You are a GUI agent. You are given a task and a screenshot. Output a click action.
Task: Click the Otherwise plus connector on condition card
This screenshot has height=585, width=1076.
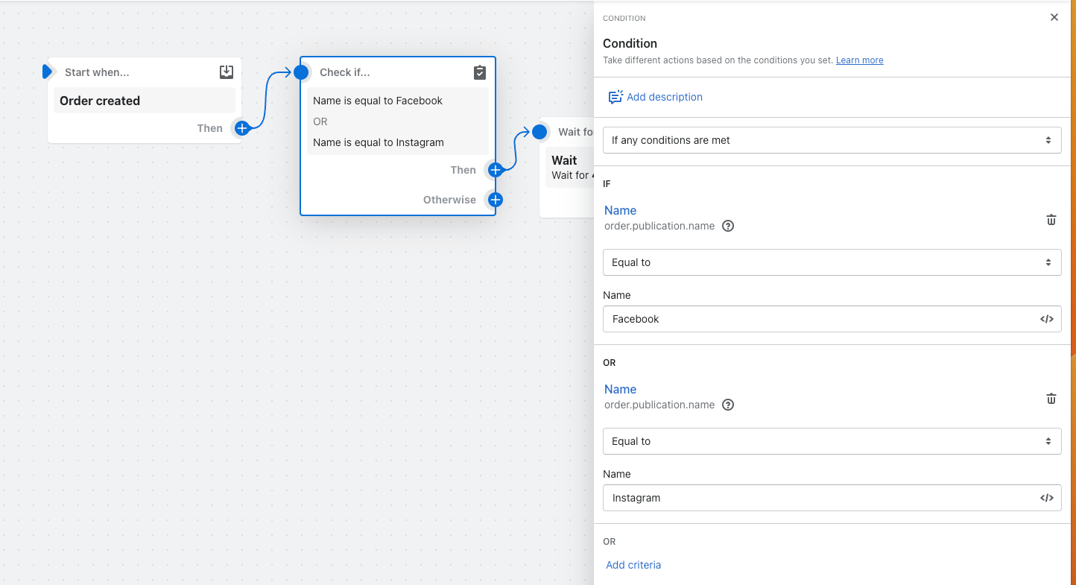(495, 200)
